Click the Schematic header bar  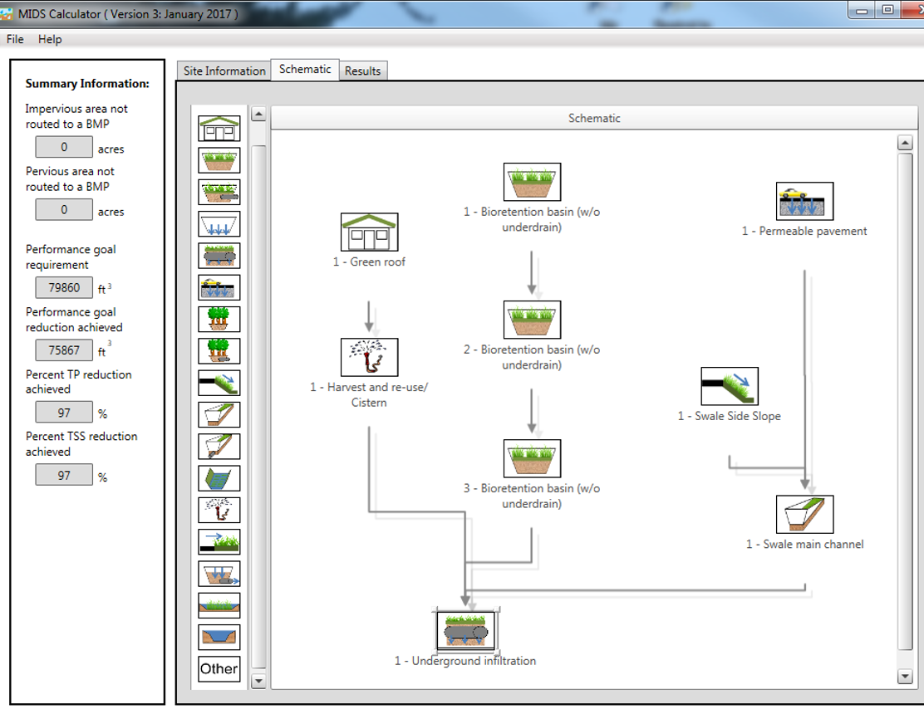(x=593, y=118)
